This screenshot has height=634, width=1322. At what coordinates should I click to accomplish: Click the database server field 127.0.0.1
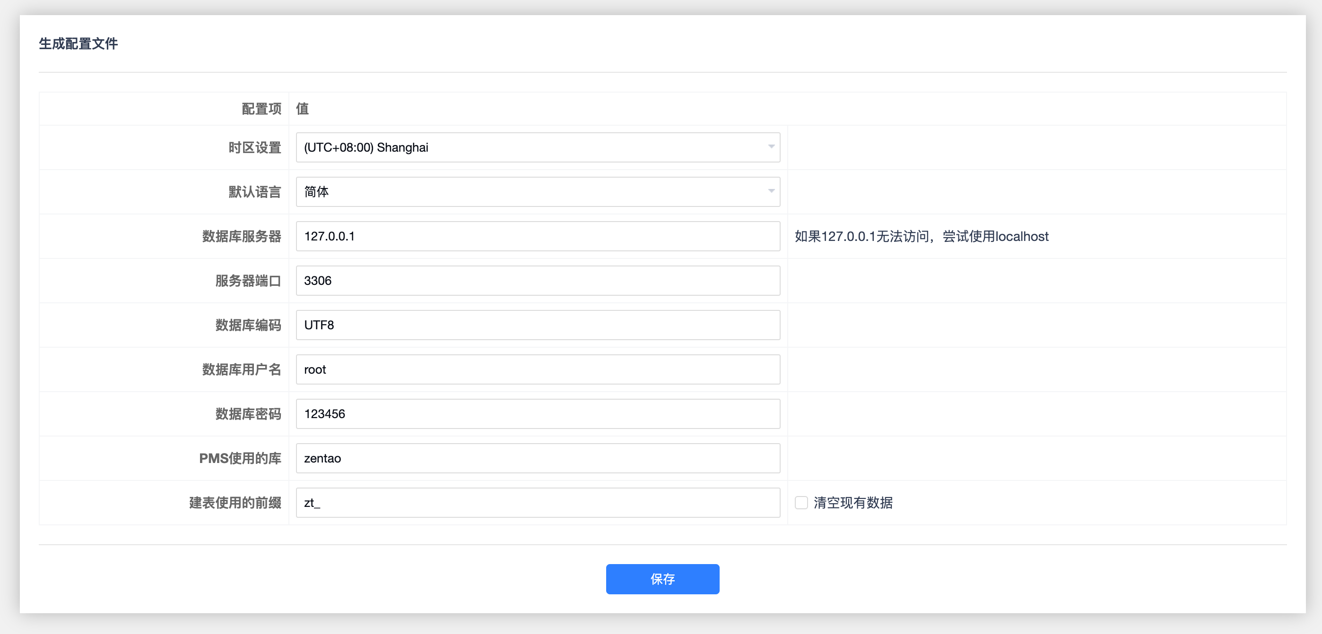pos(538,237)
